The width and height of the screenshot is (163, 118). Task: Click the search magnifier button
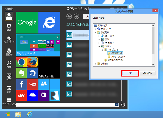[x=117, y=105]
